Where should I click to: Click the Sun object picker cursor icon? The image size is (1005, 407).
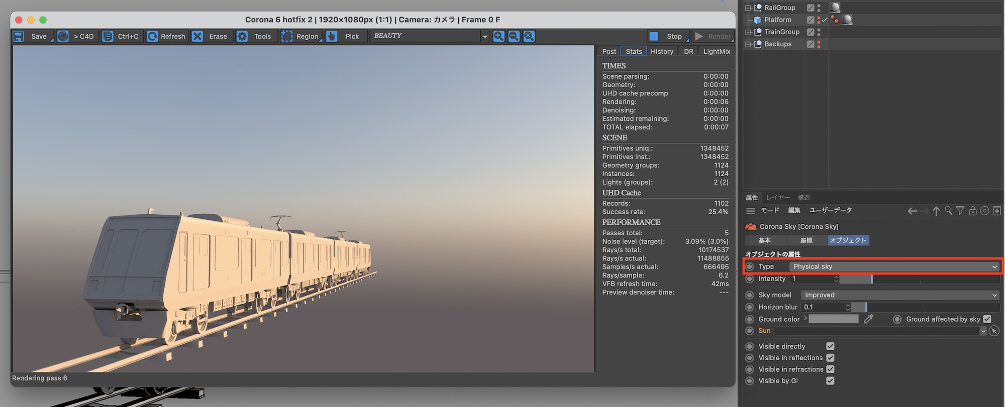993,331
